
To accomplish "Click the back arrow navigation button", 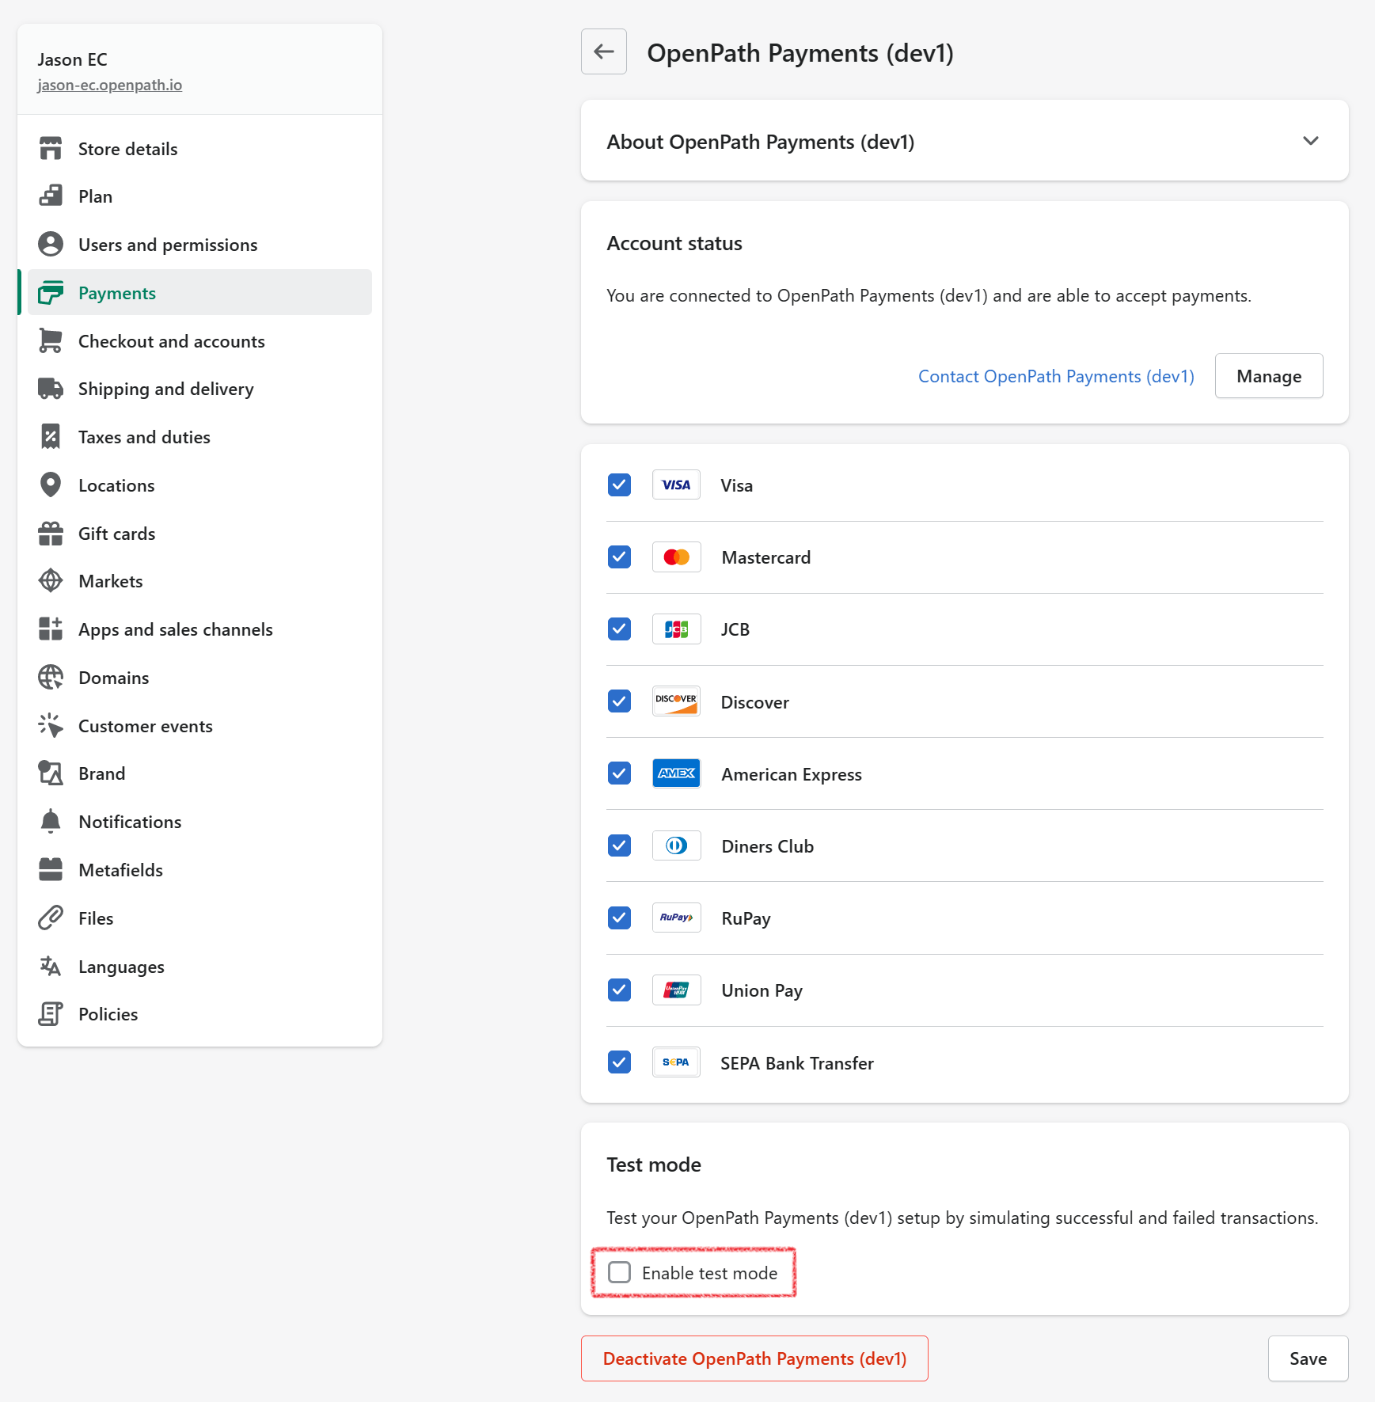I will (x=603, y=51).
